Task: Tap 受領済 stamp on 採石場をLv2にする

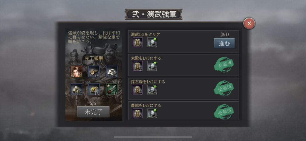Action: coord(224,88)
